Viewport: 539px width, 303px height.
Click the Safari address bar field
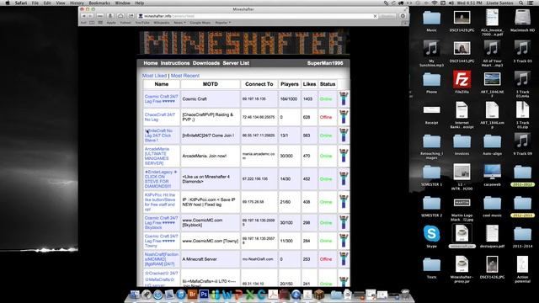[258, 16]
